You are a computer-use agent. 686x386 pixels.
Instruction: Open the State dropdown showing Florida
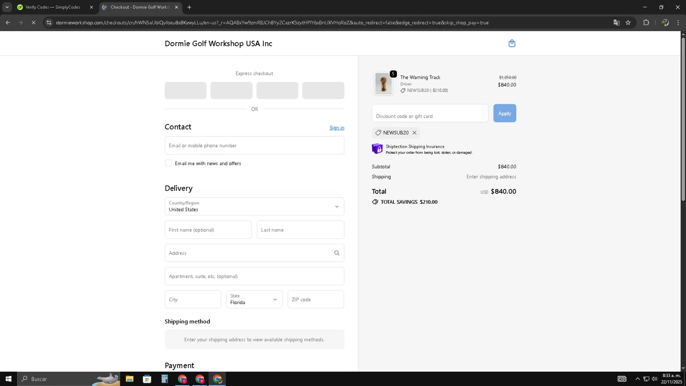coord(254,300)
